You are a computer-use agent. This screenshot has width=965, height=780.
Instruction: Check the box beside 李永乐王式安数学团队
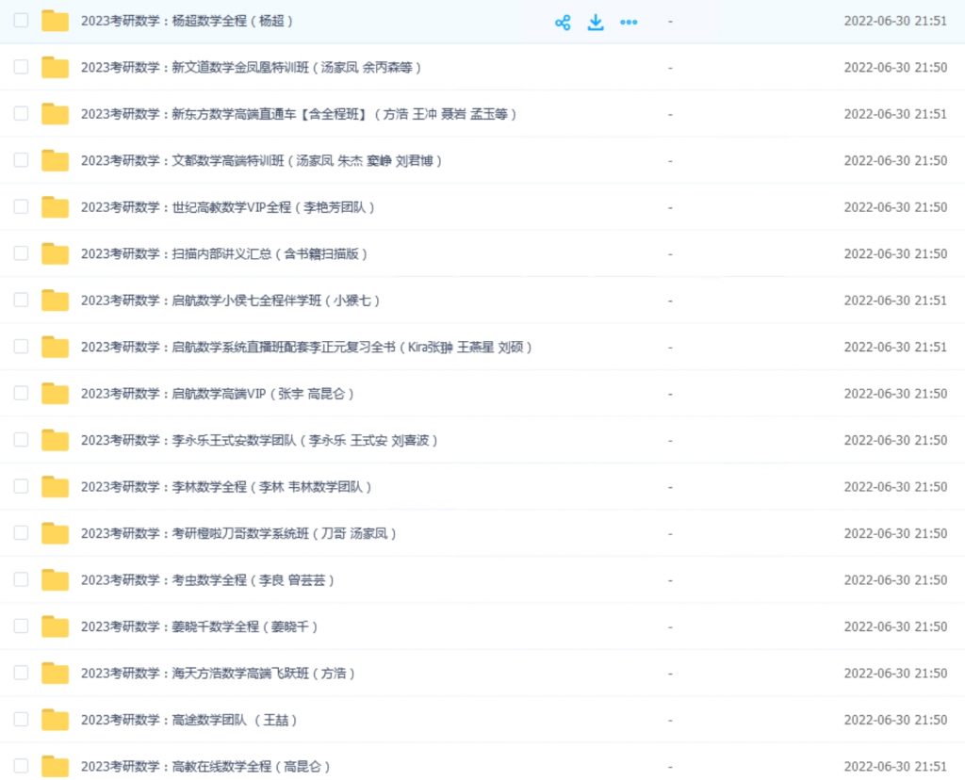(x=21, y=439)
